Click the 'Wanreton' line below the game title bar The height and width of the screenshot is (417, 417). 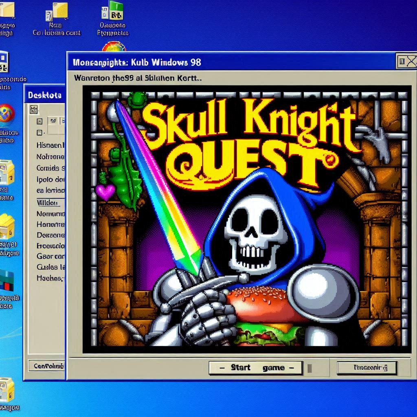pos(138,78)
